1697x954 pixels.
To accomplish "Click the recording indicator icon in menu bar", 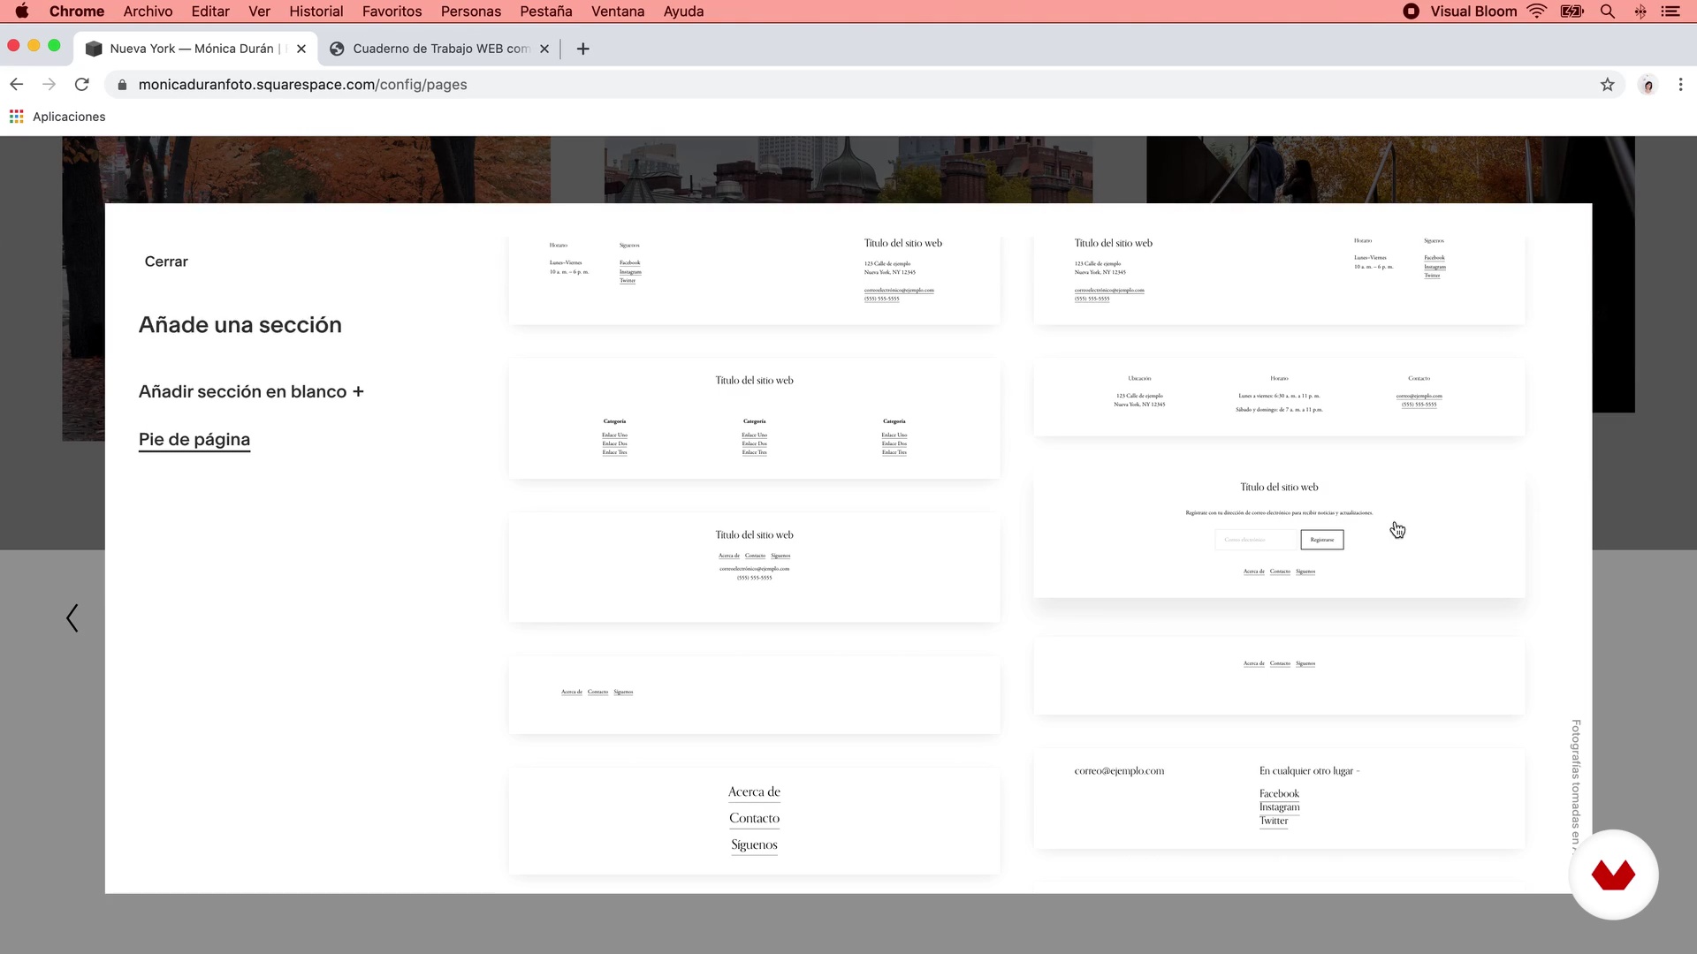I will (1412, 11).
